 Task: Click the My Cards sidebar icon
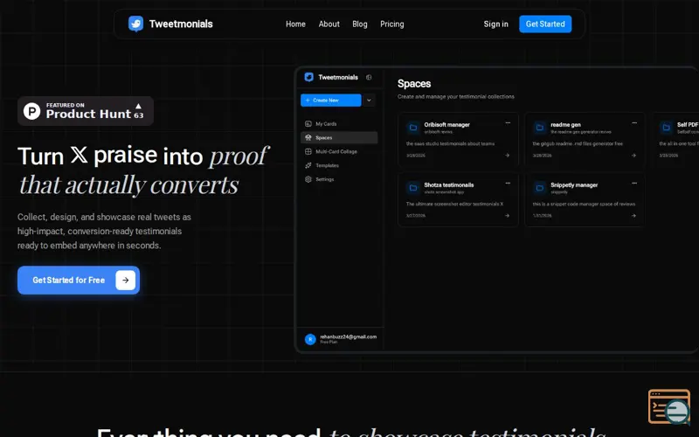tap(308, 124)
